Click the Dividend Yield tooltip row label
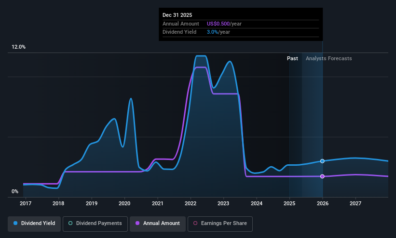The width and height of the screenshot is (396, 238). 179,32
